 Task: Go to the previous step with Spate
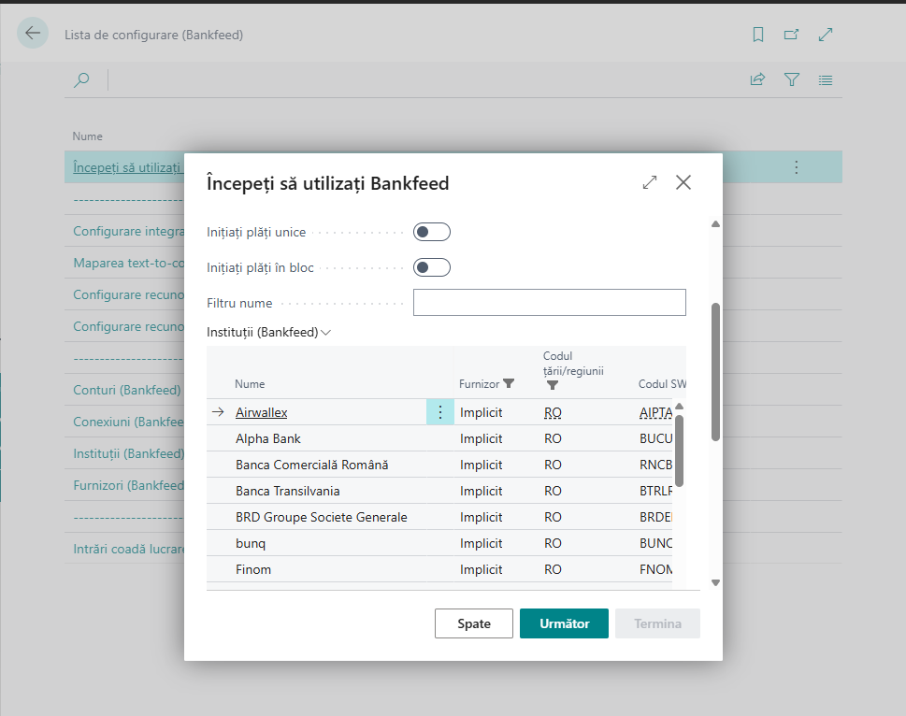coord(474,623)
